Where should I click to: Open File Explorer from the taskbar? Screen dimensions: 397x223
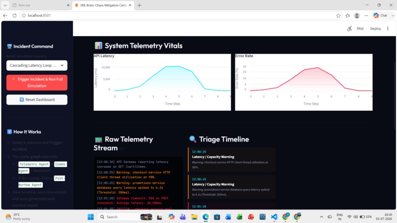tap(194, 217)
